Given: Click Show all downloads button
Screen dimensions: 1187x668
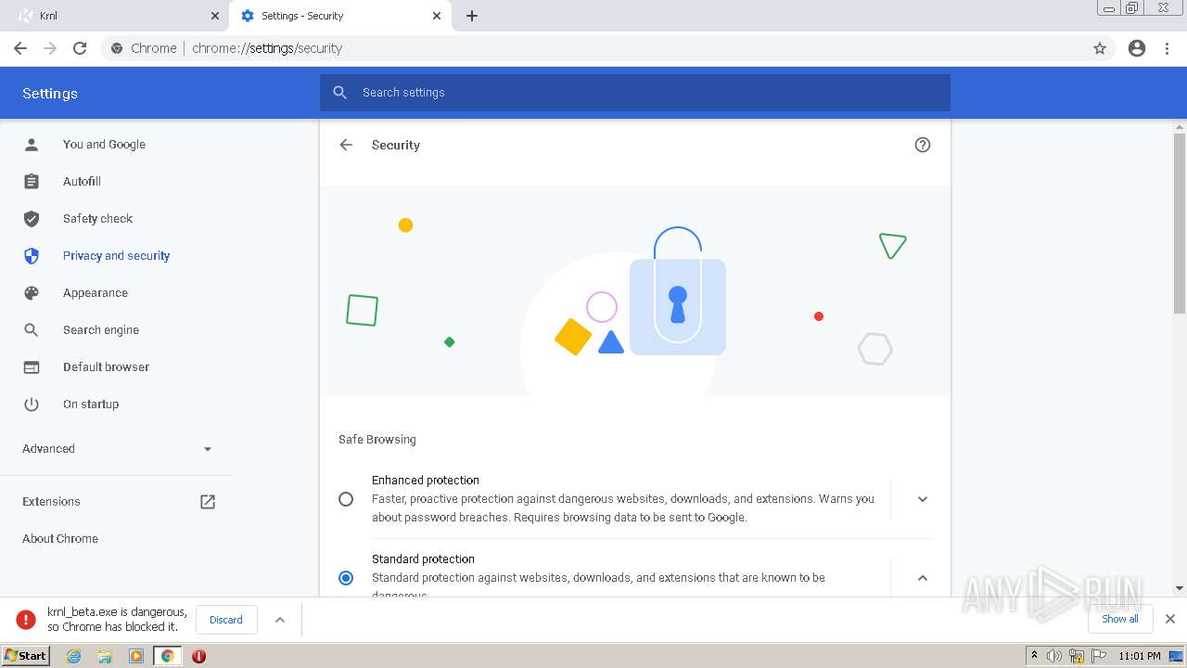Looking at the screenshot, I should coord(1120,619).
